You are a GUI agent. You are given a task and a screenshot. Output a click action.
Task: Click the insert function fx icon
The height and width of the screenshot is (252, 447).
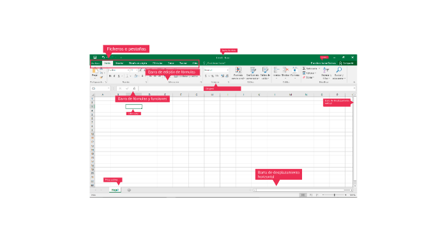pyautogui.click(x=134, y=88)
